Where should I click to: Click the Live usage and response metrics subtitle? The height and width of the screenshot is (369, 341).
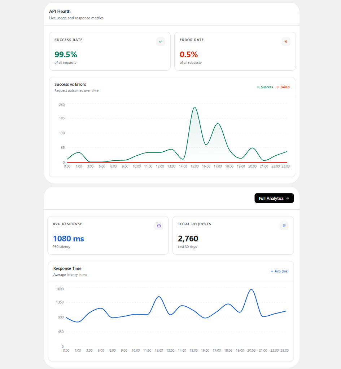tap(76, 18)
